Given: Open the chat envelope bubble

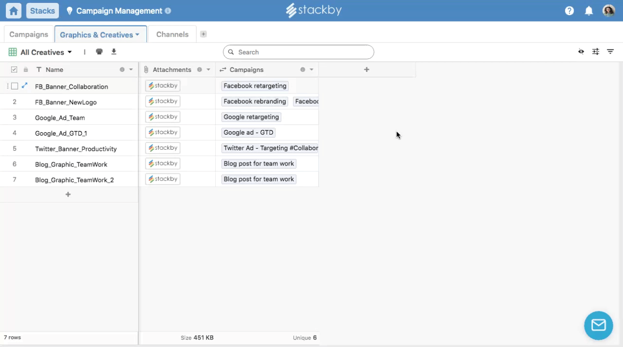Looking at the screenshot, I should [598, 325].
